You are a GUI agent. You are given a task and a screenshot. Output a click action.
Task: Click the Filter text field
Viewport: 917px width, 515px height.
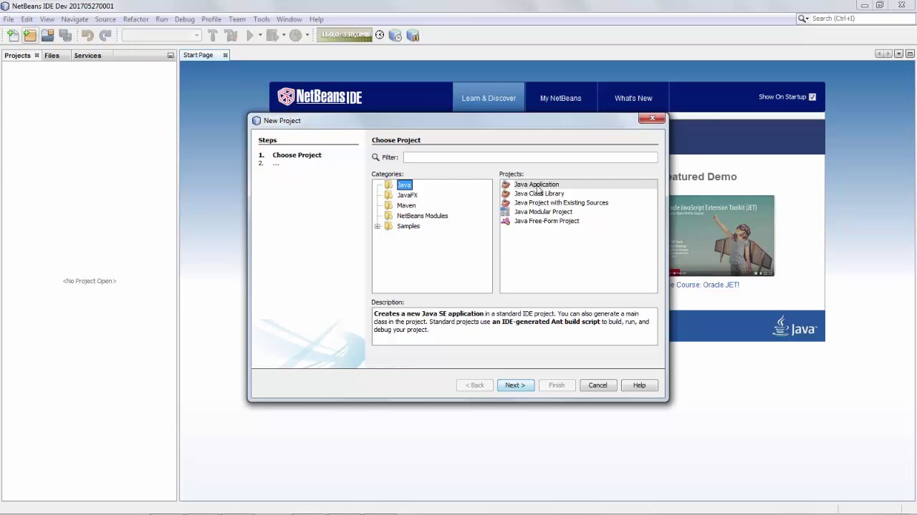pos(530,157)
